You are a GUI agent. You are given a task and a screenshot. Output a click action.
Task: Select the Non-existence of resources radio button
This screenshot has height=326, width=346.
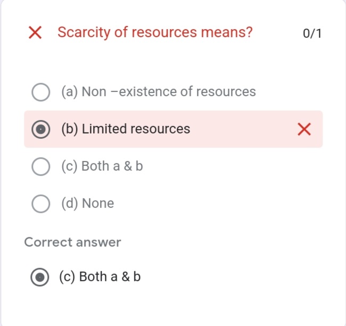[41, 92]
